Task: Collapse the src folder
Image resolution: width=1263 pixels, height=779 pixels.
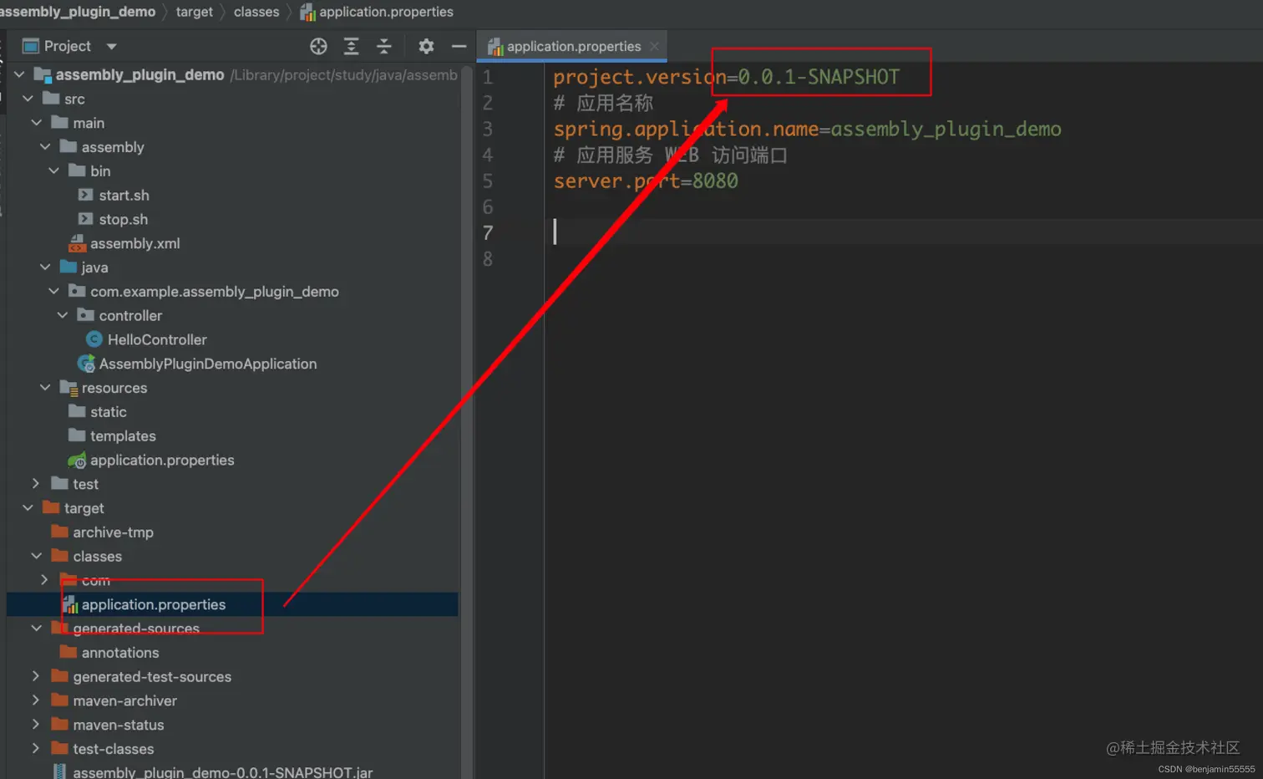Action: (28, 99)
